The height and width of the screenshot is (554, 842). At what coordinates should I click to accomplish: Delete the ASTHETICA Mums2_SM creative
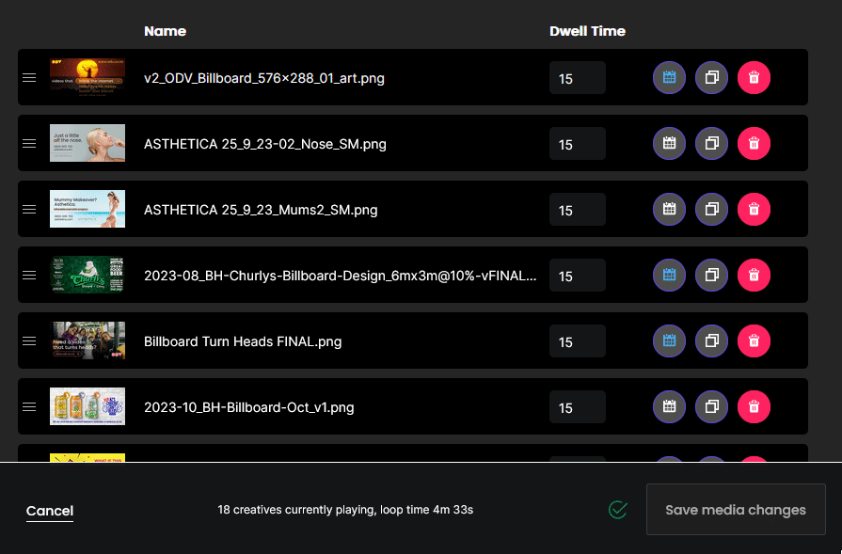pos(754,209)
